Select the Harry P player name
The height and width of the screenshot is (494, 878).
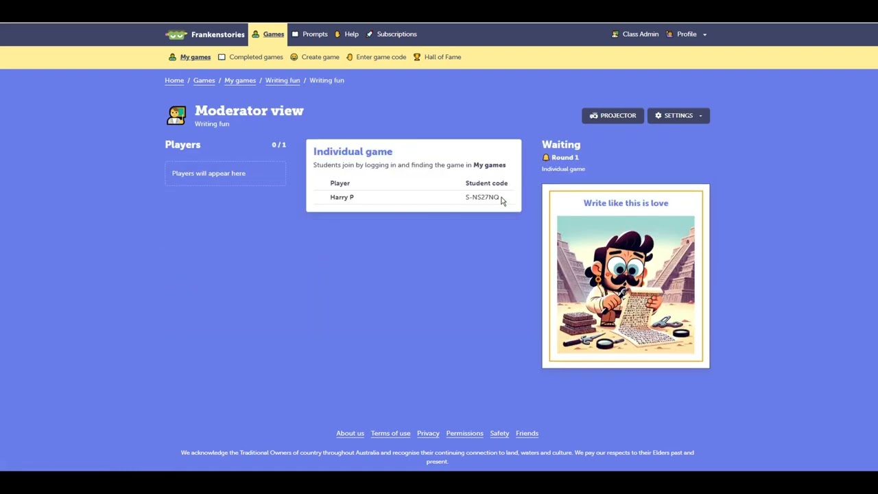coord(342,197)
